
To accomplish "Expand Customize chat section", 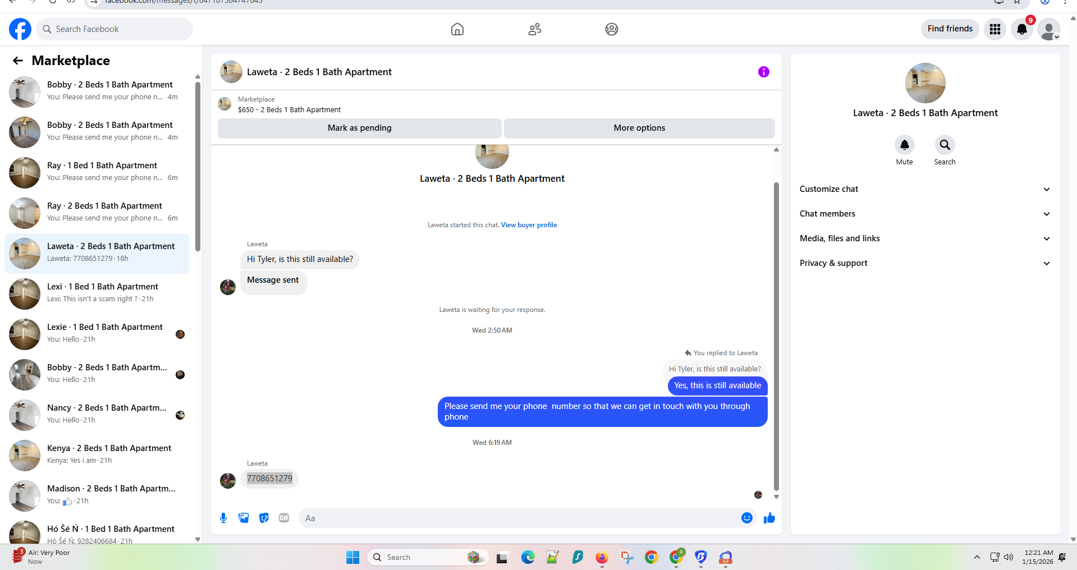I will 925,189.
